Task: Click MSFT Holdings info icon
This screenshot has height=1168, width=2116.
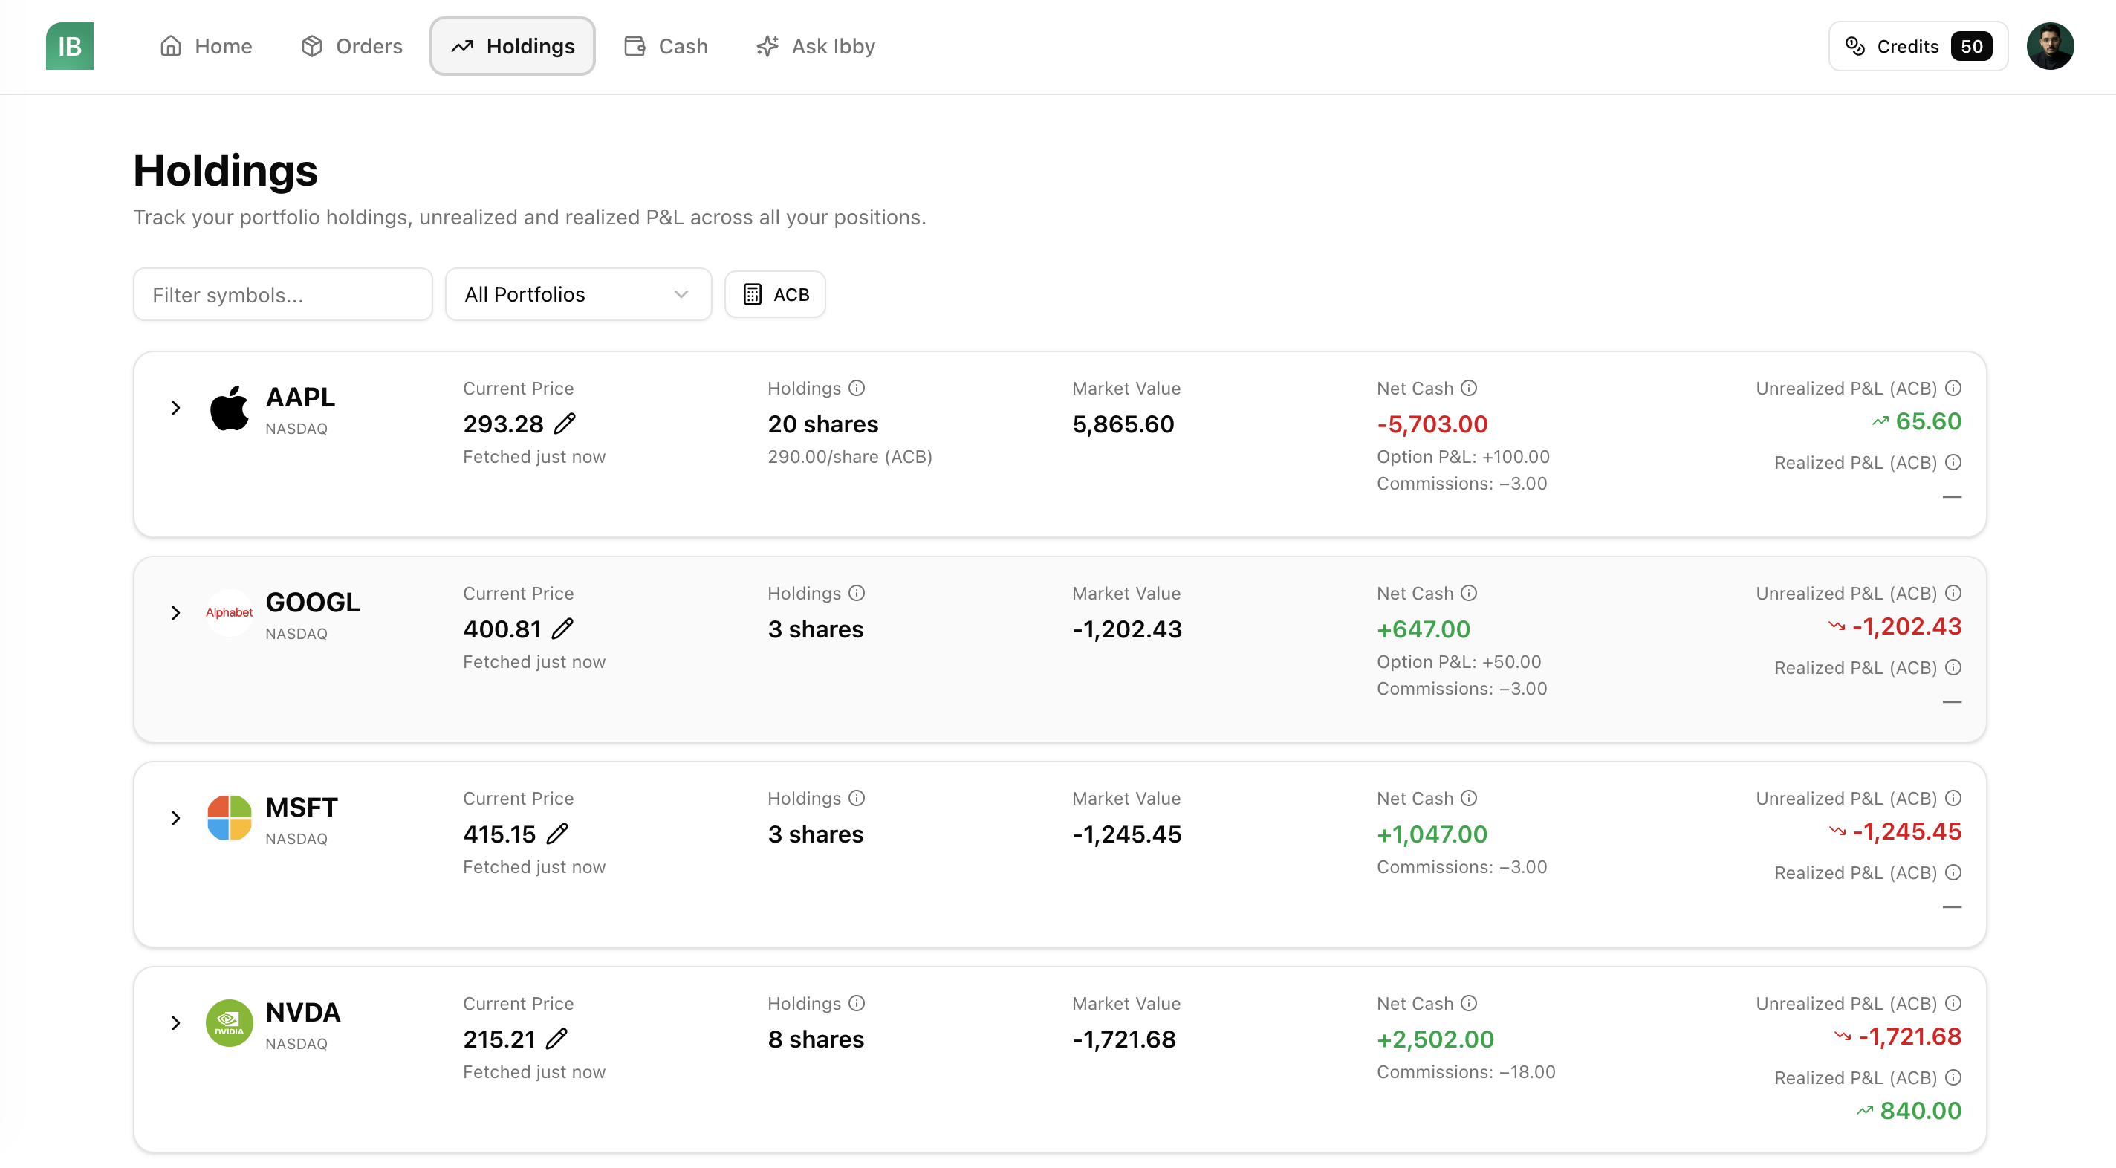Action: click(857, 797)
